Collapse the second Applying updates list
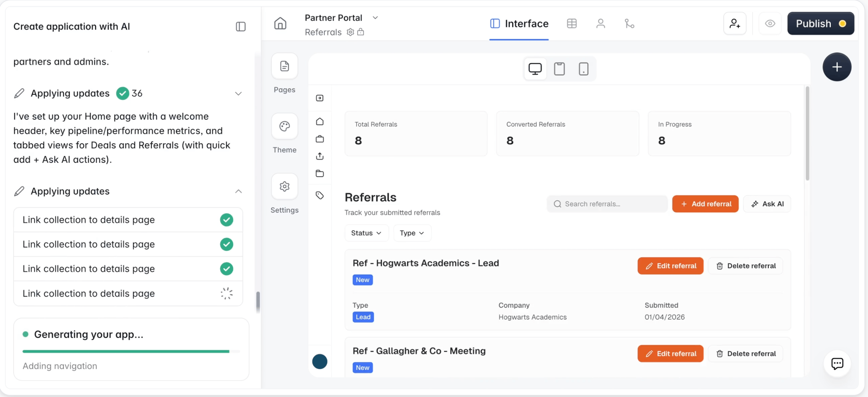Viewport: 868px width, 397px height. 238,191
